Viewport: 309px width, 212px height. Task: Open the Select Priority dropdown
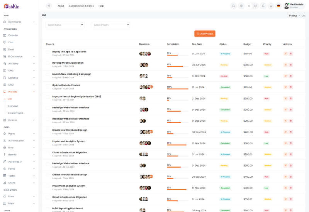(111, 25)
